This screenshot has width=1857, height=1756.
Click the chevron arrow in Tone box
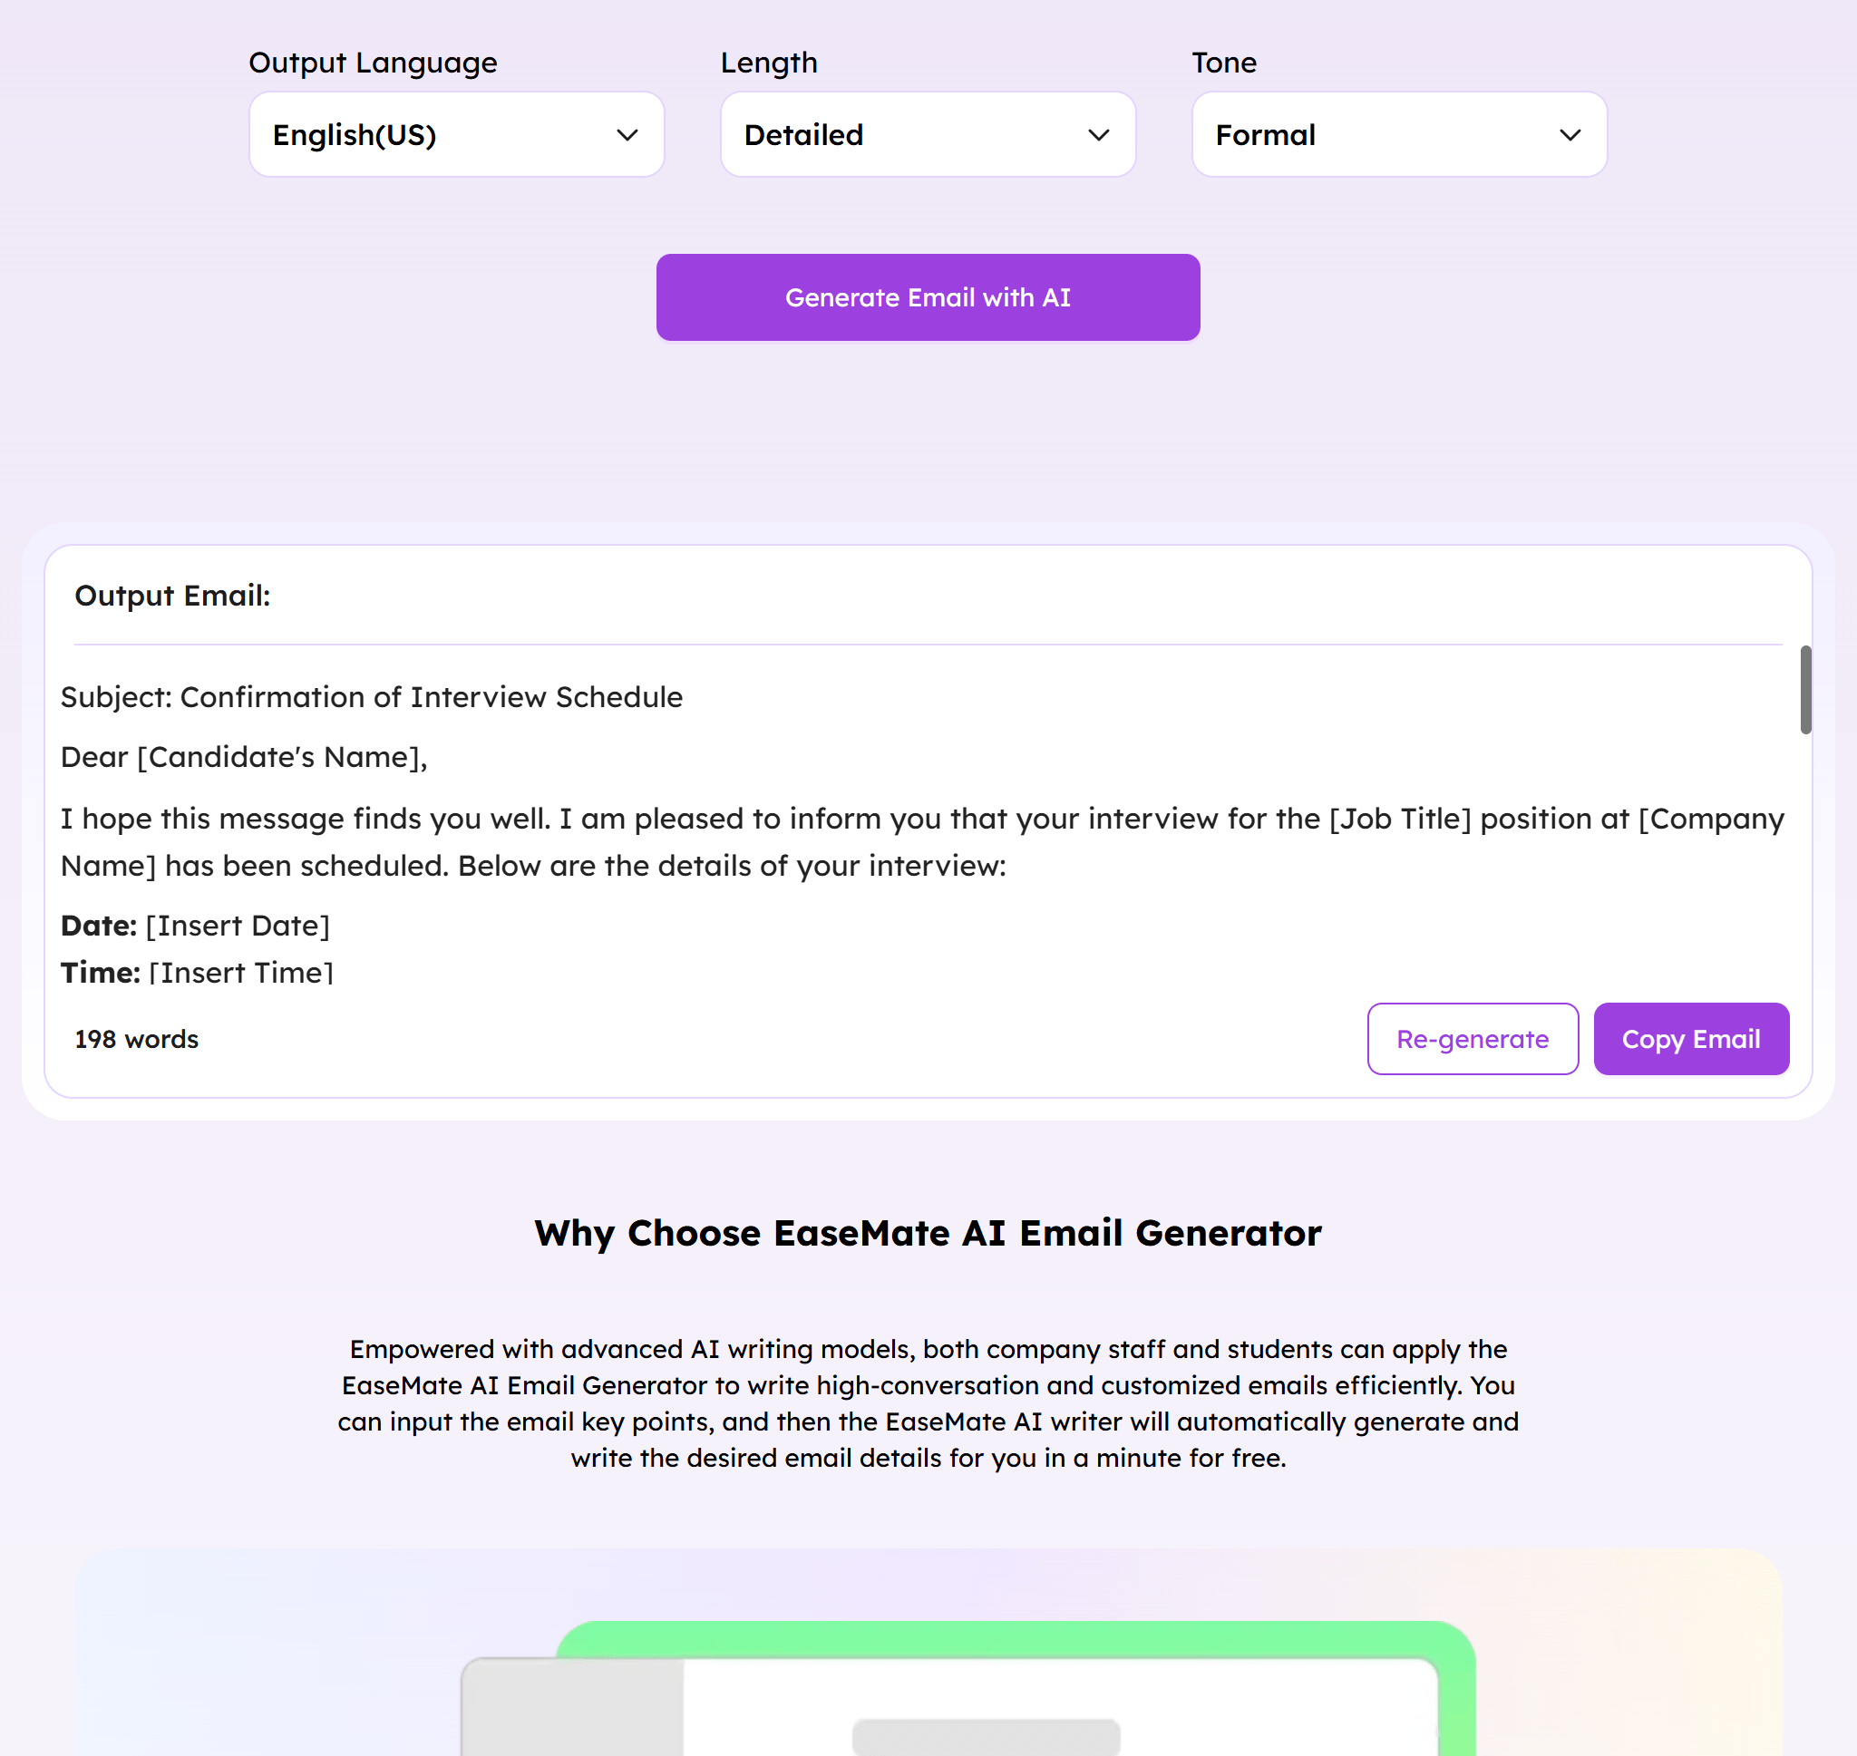coord(1570,136)
